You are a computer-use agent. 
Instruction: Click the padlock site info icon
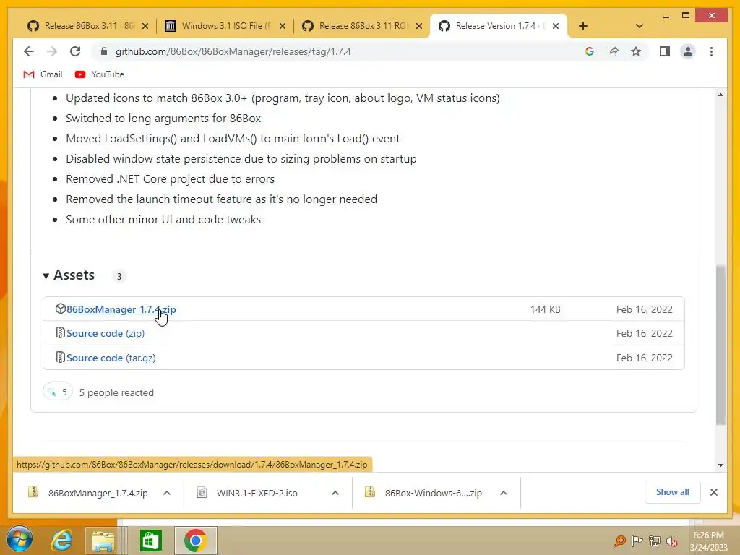[x=104, y=51]
